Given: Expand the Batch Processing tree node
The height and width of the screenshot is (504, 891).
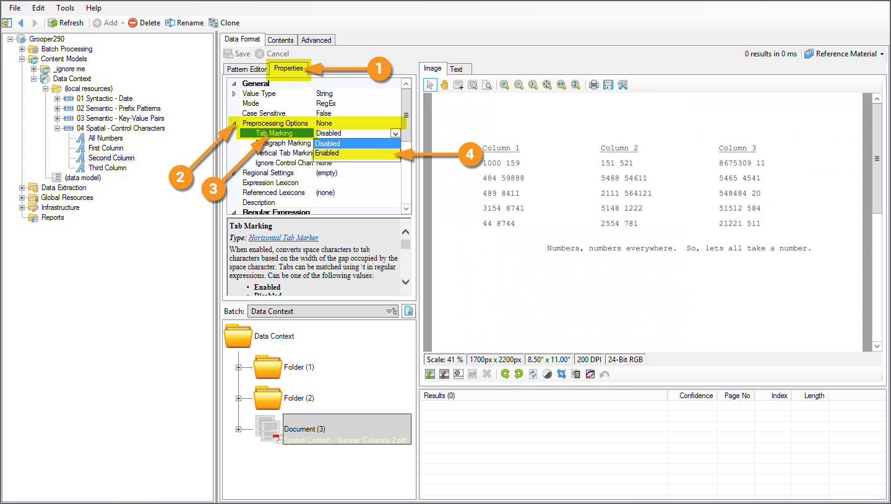Looking at the screenshot, I should [x=22, y=49].
